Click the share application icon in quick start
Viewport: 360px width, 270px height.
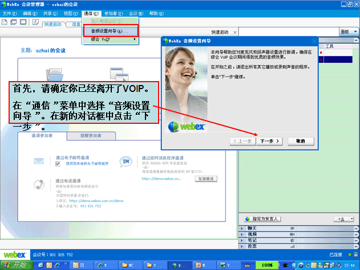tap(119, 74)
